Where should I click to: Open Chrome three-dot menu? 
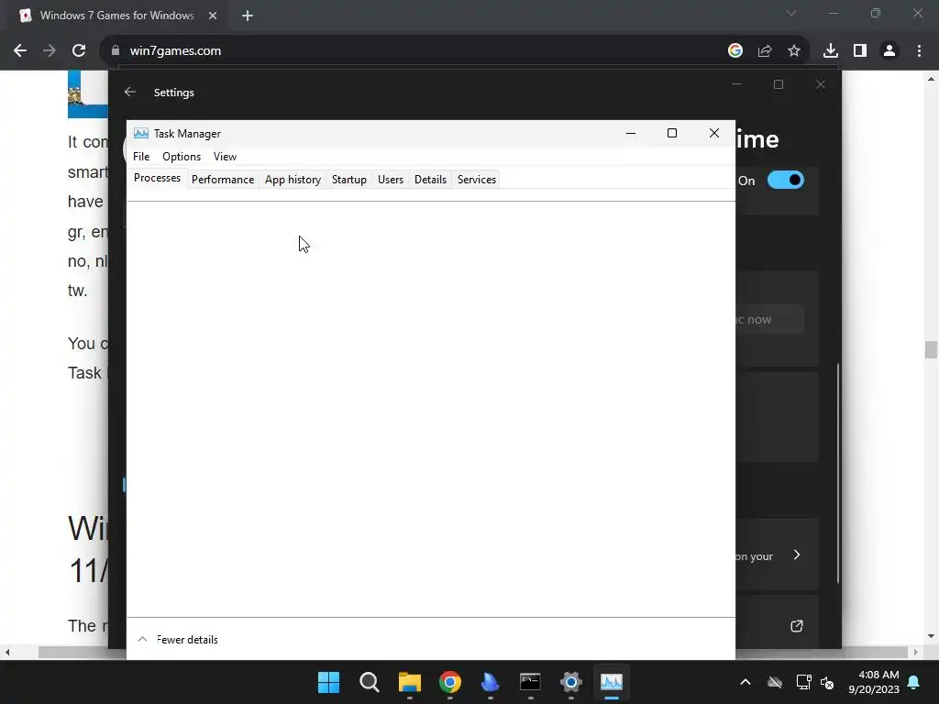tap(919, 51)
